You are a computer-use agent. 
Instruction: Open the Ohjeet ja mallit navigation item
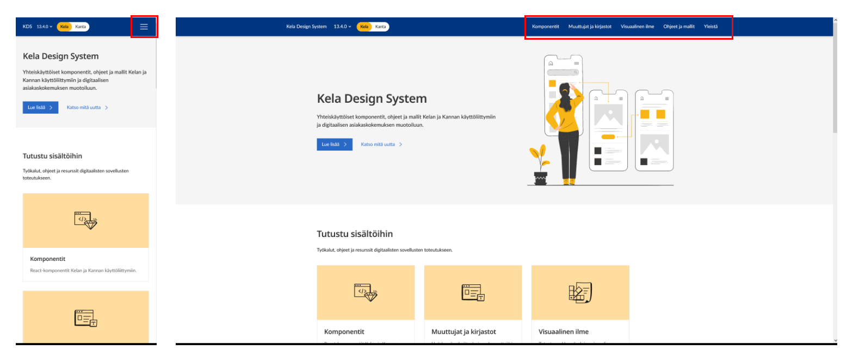click(678, 27)
